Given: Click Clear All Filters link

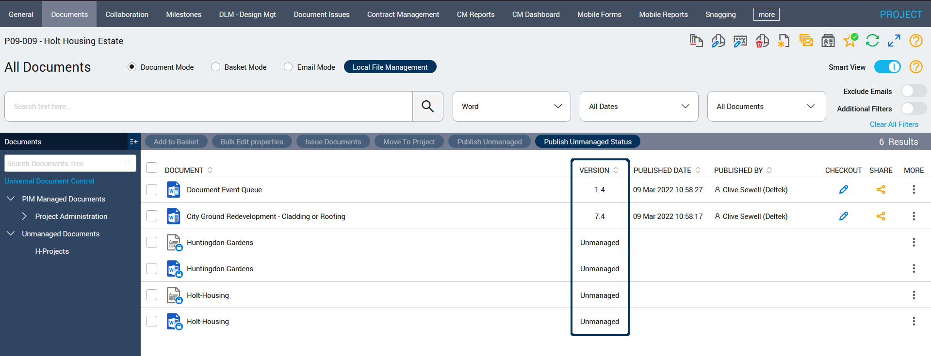Looking at the screenshot, I should pyautogui.click(x=894, y=124).
